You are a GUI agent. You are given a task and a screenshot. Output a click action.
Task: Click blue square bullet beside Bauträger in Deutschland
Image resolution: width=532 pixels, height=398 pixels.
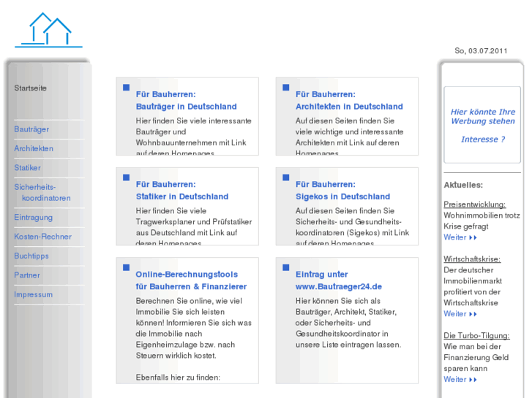(x=126, y=88)
